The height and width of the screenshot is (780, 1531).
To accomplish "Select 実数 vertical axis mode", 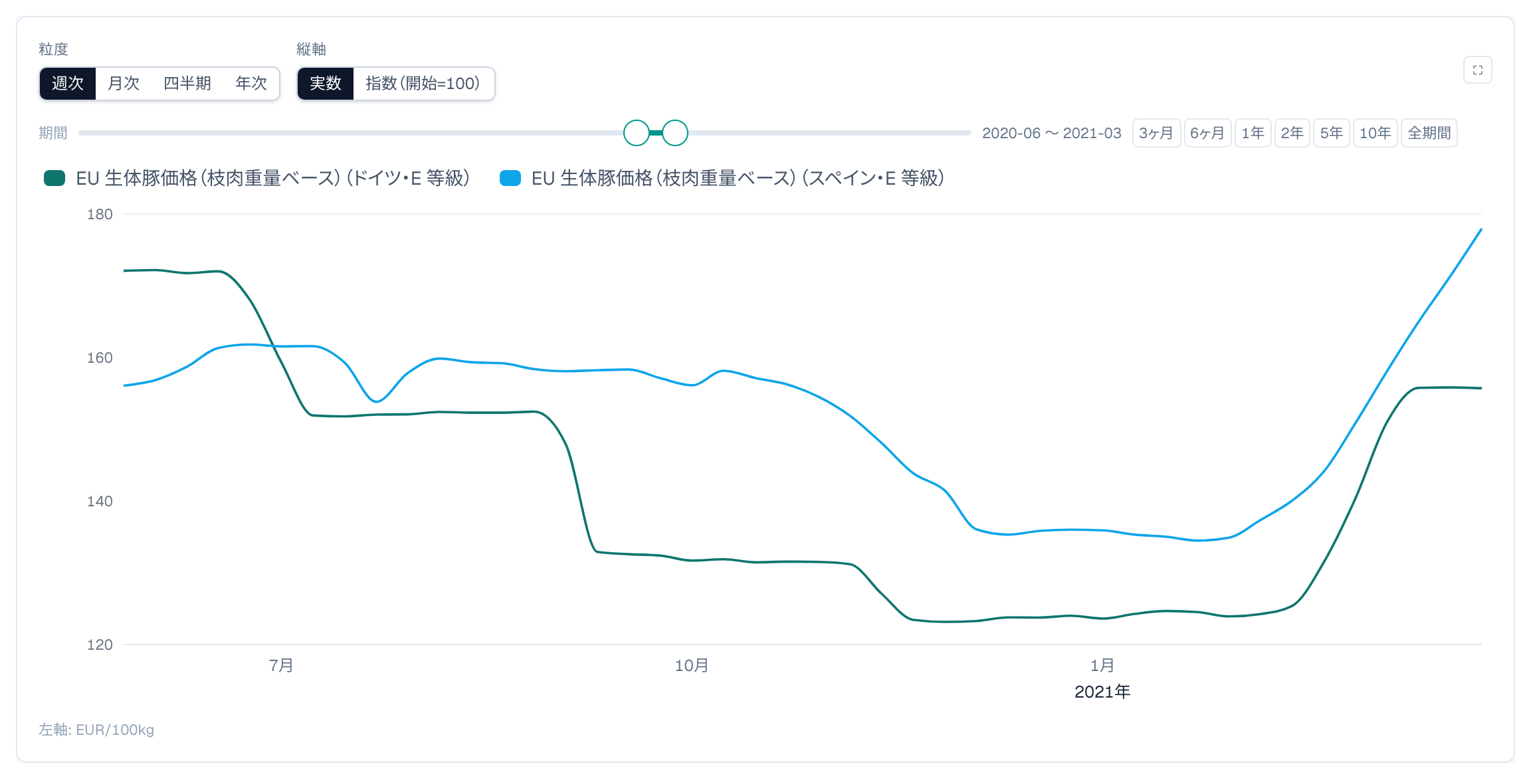I will click(x=326, y=84).
